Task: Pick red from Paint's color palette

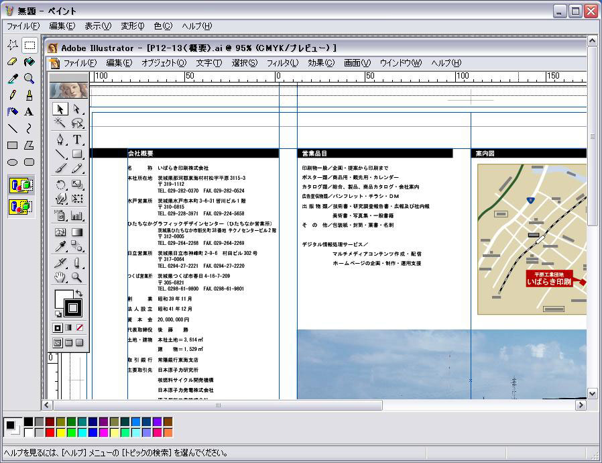Action: [50, 433]
